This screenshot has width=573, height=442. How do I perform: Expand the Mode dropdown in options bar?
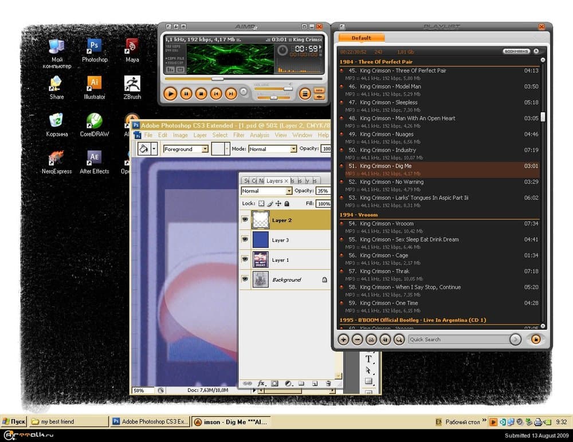tap(293, 149)
